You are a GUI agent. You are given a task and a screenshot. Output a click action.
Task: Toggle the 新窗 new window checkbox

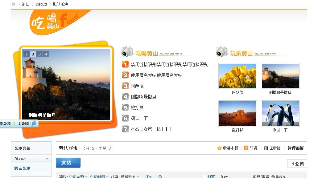204,176
